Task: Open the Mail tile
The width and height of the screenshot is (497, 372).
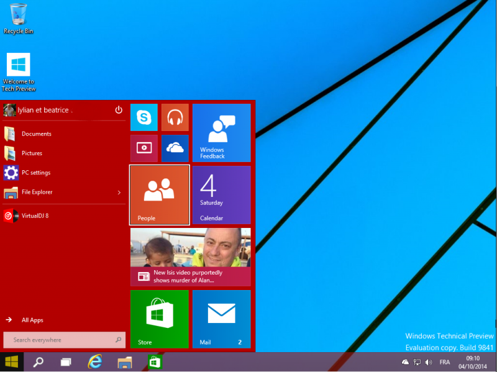Action: (x=221, y=319)
